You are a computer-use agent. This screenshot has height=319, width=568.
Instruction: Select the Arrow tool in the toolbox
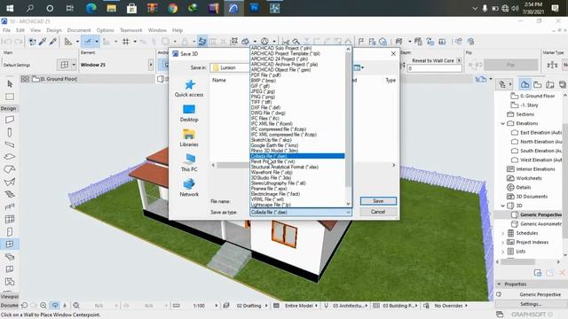10,83
